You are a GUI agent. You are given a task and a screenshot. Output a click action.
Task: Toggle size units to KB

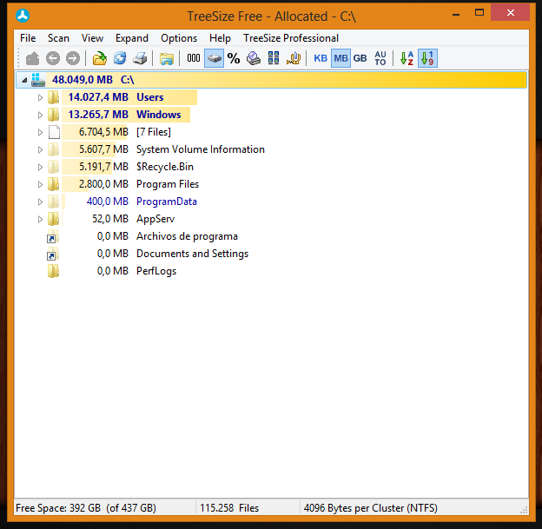click(x=321, y=58)
